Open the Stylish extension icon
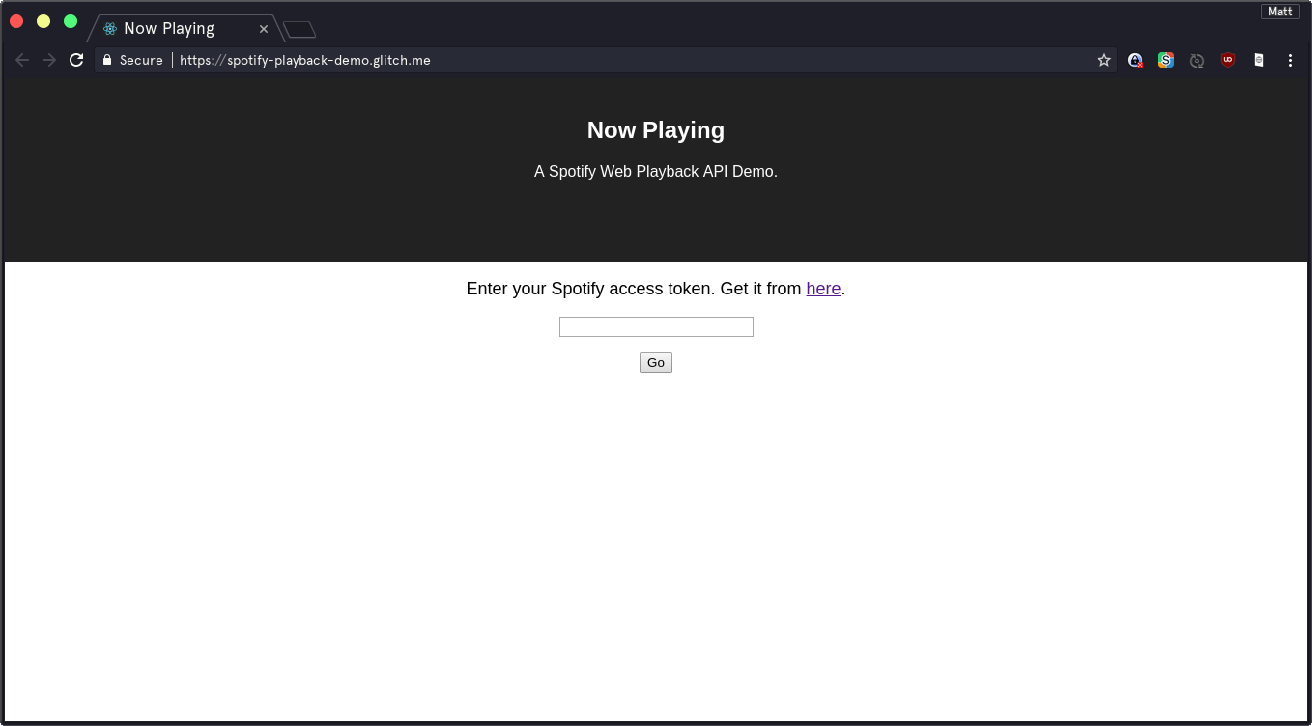Image resolution: width=1312 pixels, height=726 pixels. (x=1166, y=60)
